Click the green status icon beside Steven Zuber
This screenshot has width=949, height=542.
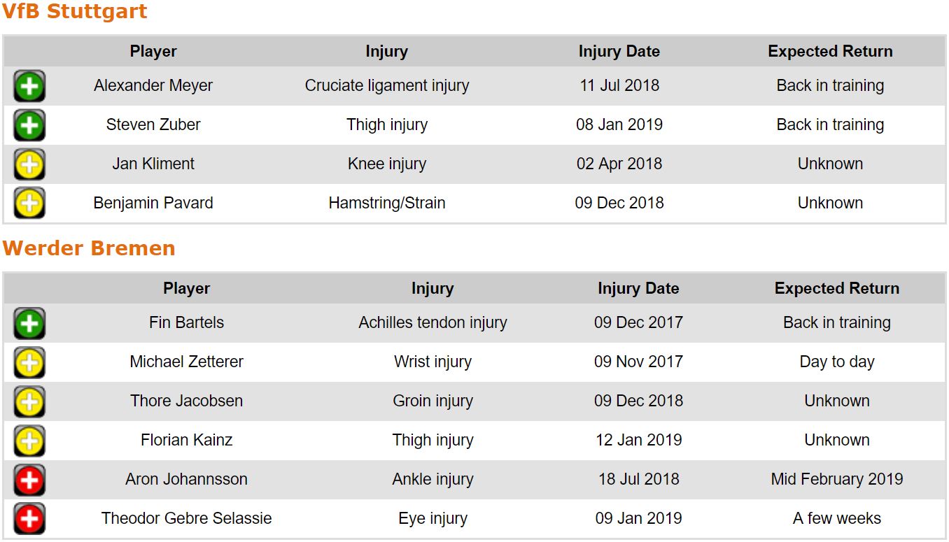[29, 126]
